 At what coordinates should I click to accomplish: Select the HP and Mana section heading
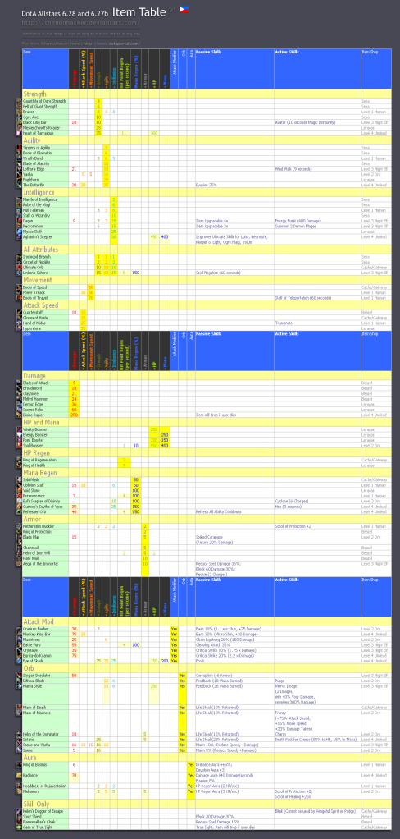42,423
